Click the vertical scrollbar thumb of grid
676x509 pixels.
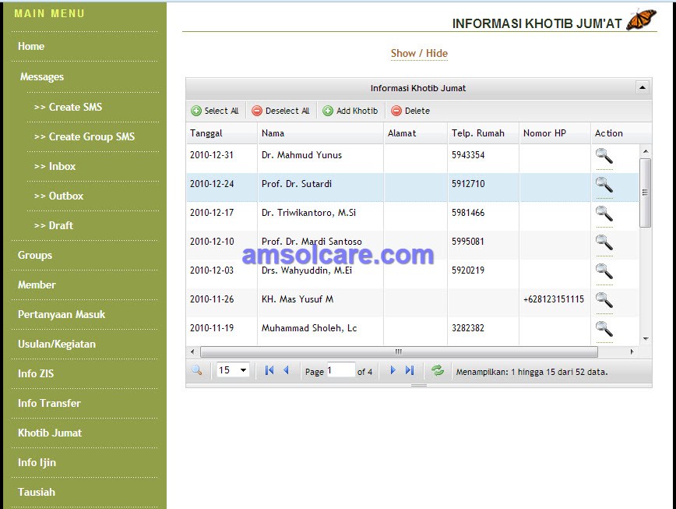coord(645,193)
